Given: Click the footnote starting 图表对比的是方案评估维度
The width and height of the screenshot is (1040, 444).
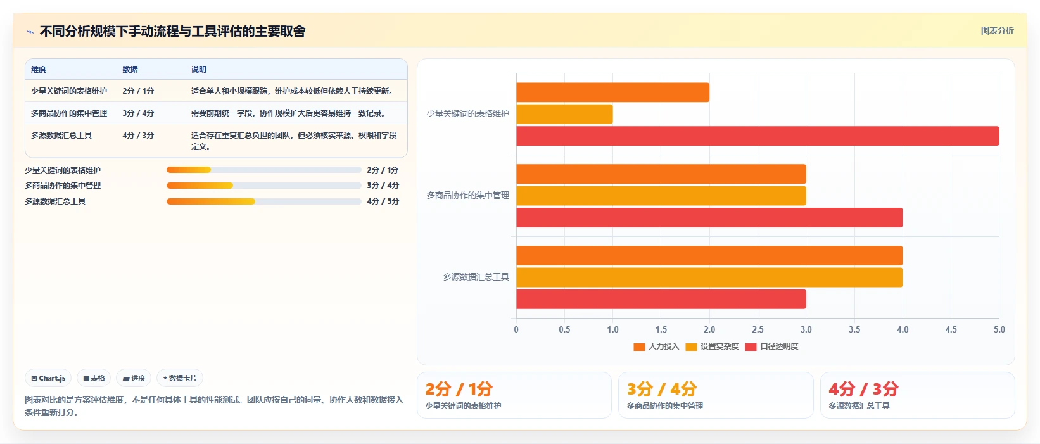Looking at the screenshot, I should [214, 406].
